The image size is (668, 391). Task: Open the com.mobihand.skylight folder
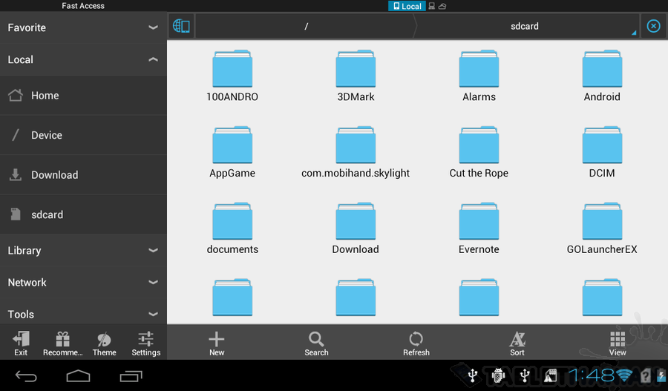[x=356, y=153]
